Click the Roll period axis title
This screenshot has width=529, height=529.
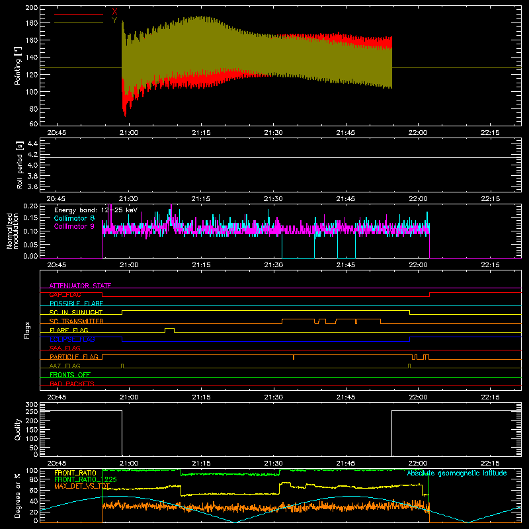[x=20, y=165]
